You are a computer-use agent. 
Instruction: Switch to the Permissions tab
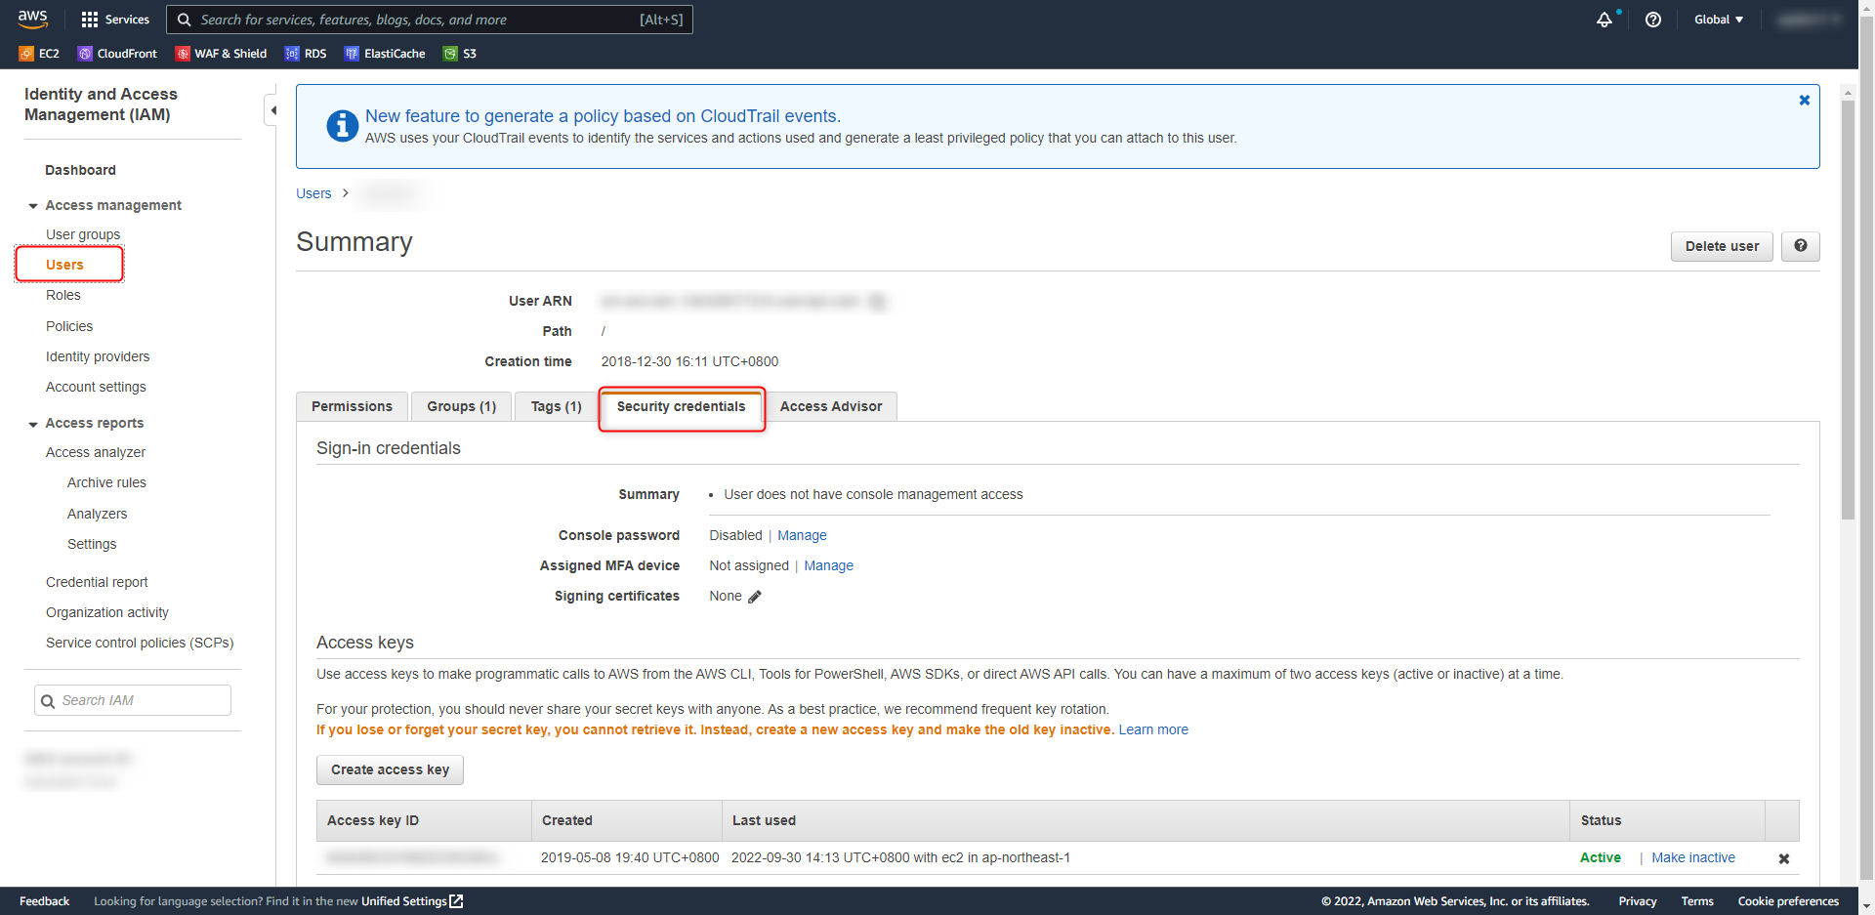tap(352, 406)
